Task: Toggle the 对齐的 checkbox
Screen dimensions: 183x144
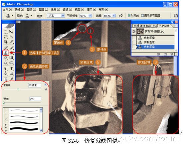Action: click(x=129, y=15)
